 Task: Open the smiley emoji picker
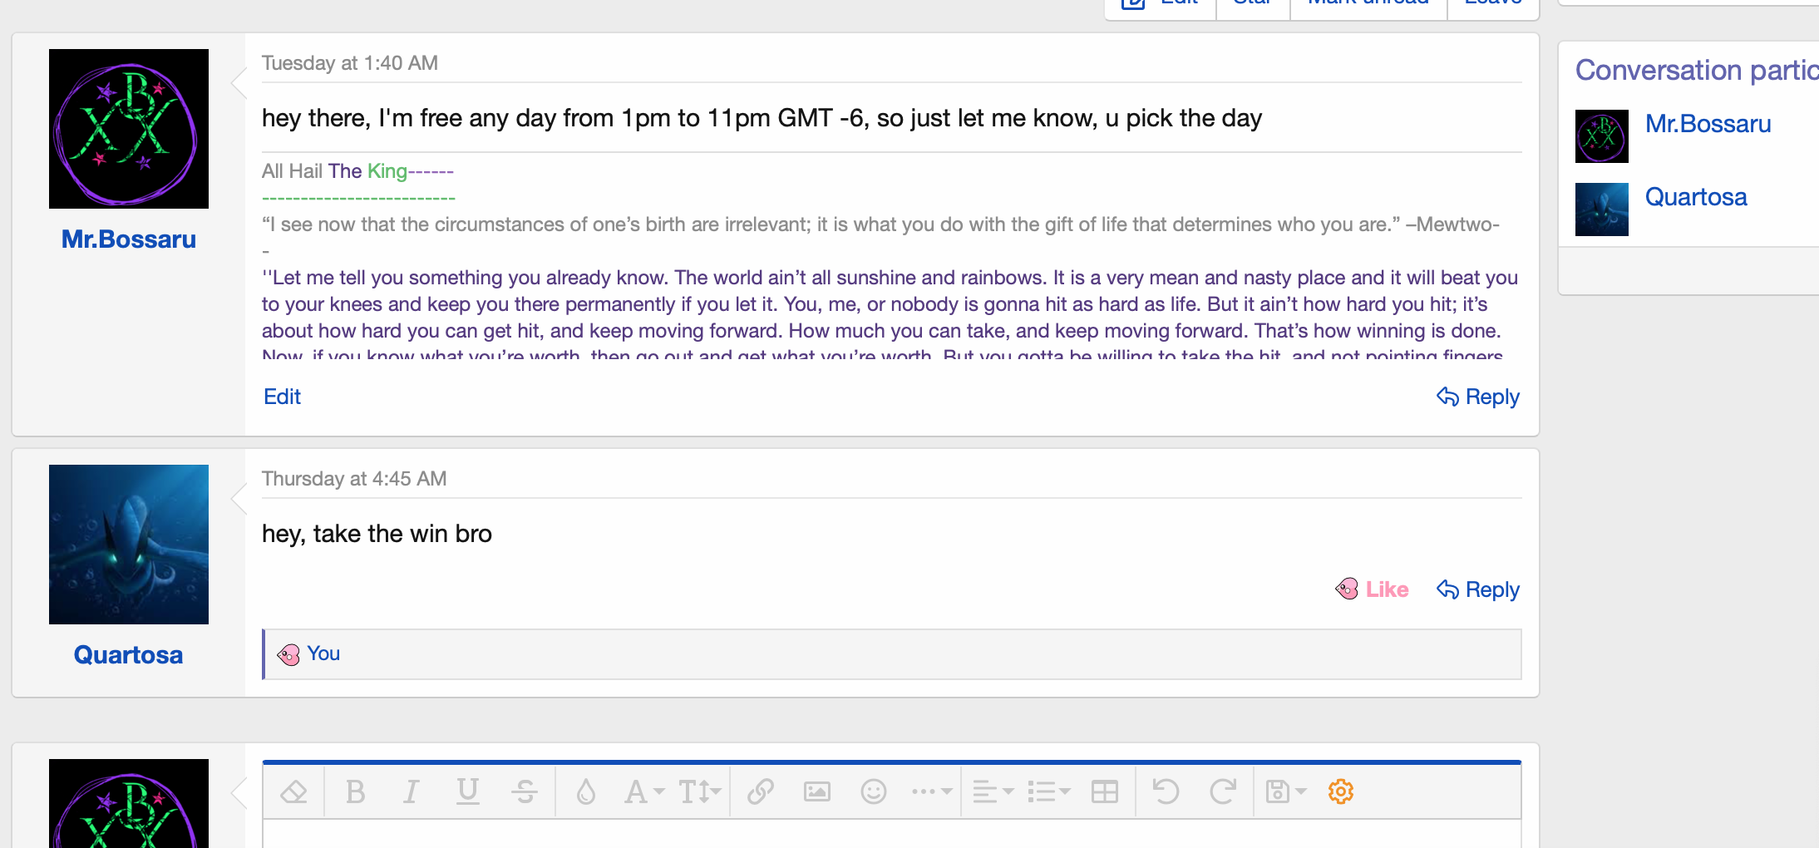[873, 792]
